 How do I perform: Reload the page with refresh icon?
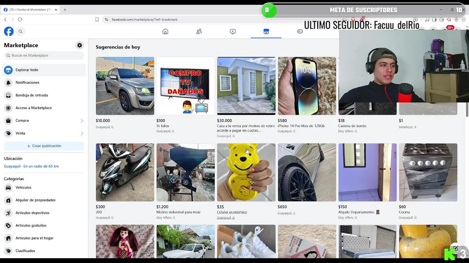(x=20, y=19)
